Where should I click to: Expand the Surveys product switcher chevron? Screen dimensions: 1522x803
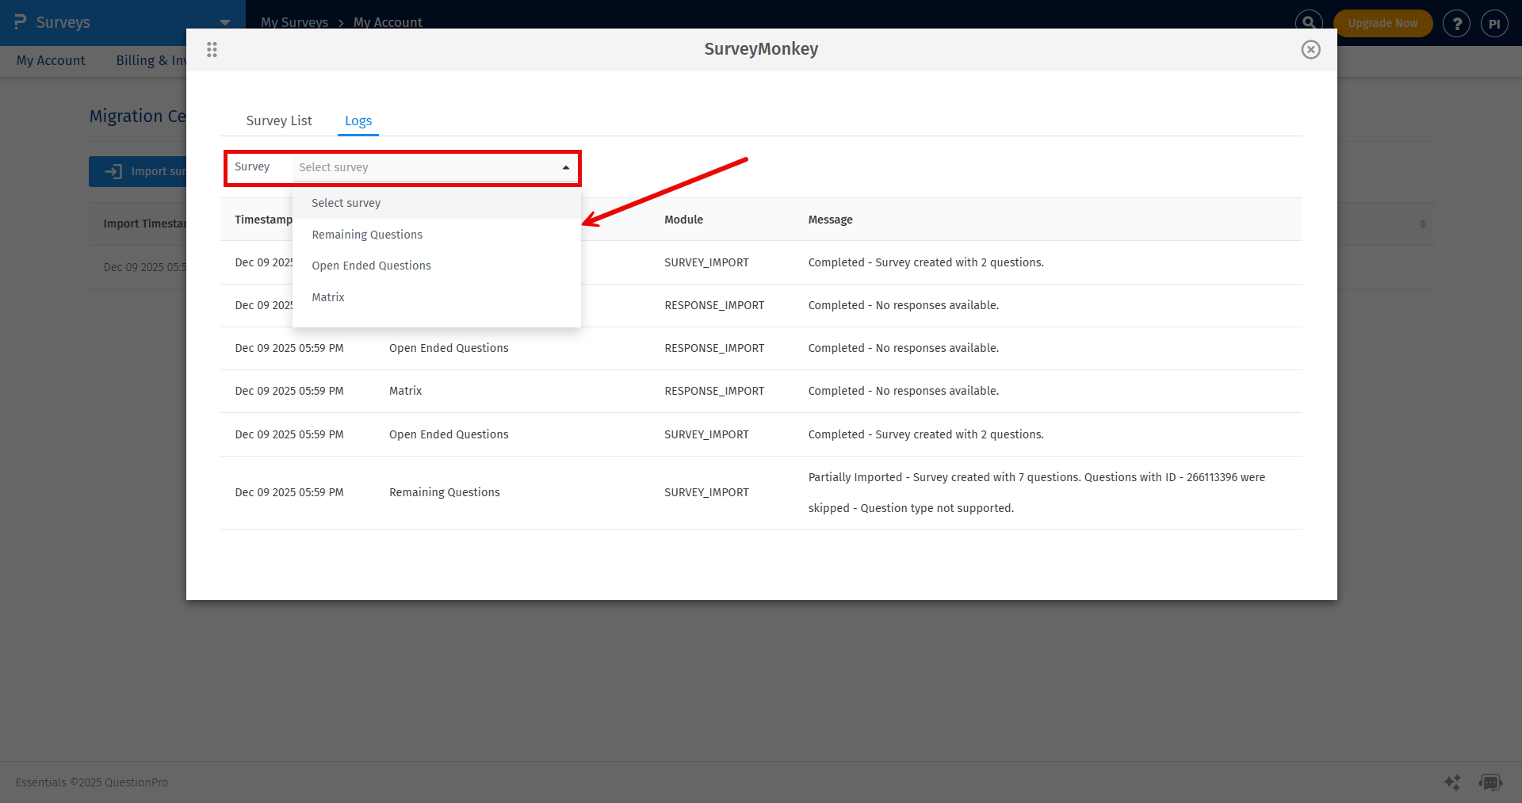[x=224, y=22]
